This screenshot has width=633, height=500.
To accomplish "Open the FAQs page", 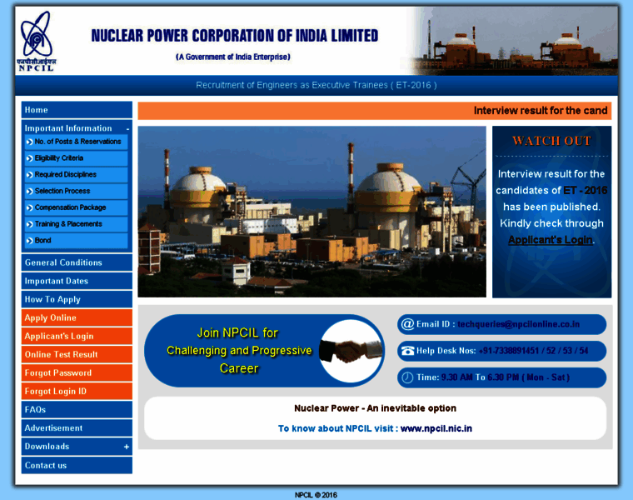I will (77, 409).
